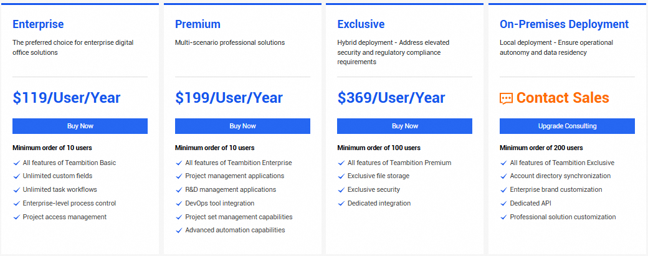Click checkmark icon beside Enterprise brand customization

pyautogui.click(x=503, y=190)
